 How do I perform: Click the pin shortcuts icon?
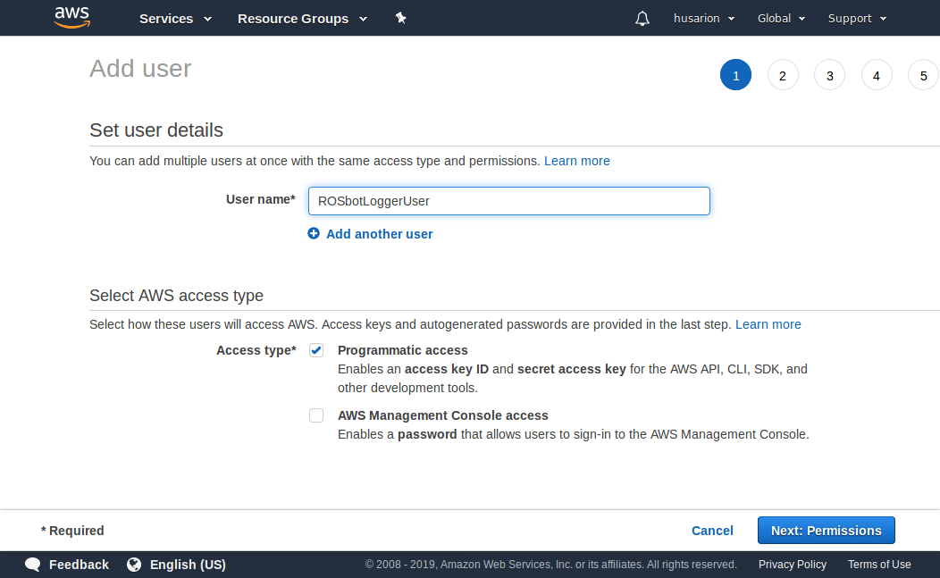pyautogui.click(x=401, y=18)
